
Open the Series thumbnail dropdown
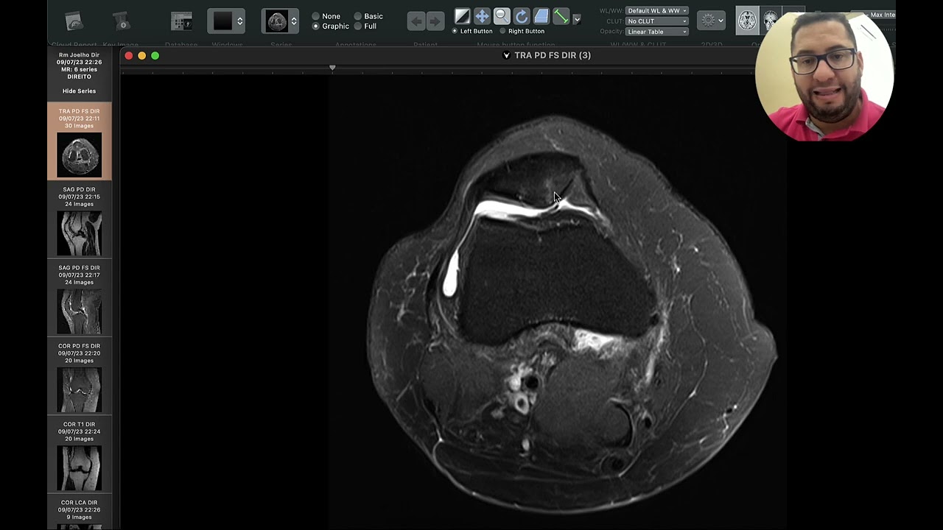pos(280,21)
